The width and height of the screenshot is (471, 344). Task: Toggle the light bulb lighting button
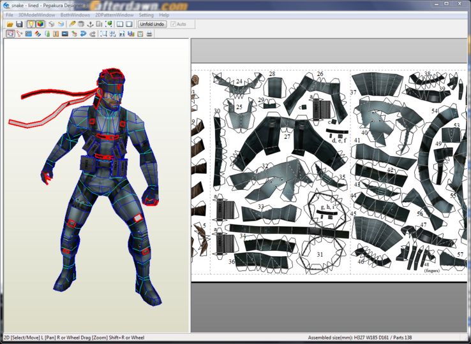pos(31,24)
